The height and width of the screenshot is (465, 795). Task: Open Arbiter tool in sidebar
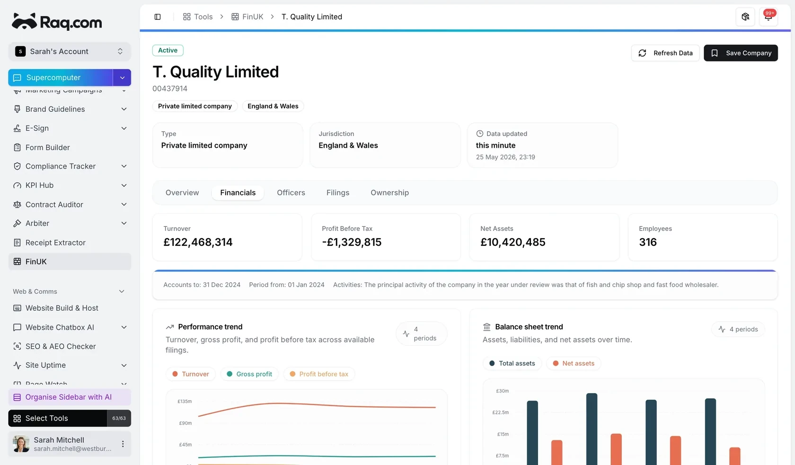point(70,224)
